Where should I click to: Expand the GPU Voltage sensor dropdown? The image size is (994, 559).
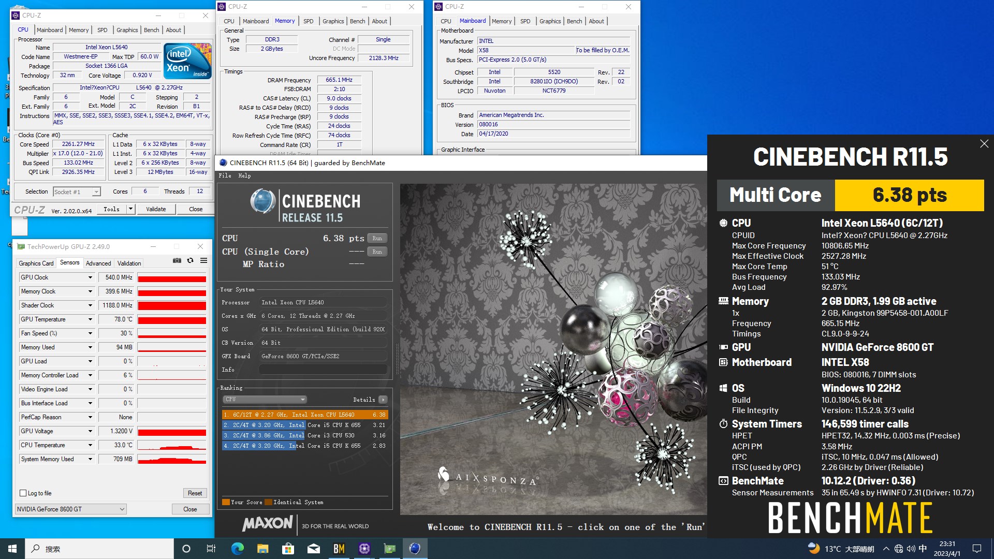(90, 431)
